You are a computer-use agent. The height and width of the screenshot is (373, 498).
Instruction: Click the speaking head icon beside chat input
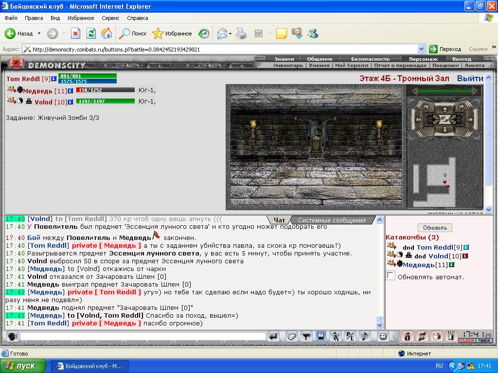12,337
